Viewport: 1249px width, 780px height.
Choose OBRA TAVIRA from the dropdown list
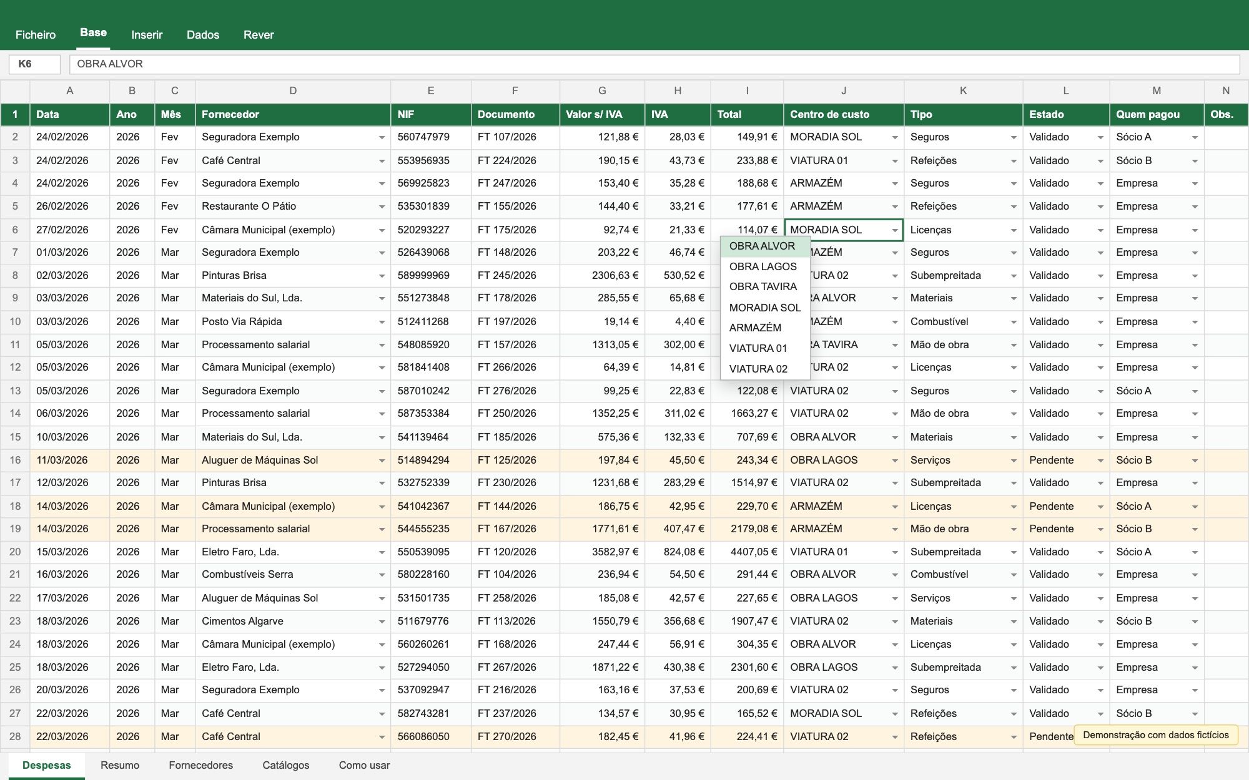coord(765,287)
